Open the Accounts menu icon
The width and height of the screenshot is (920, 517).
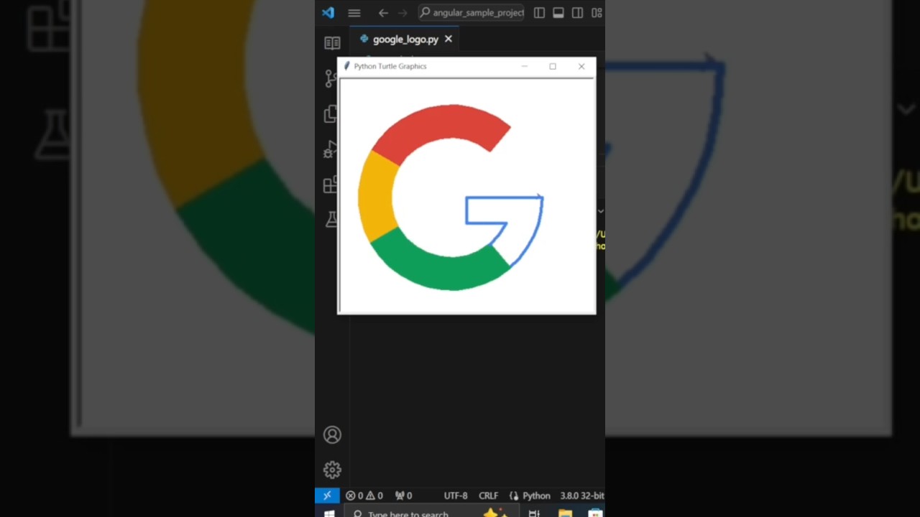click(x=332, y=434)
